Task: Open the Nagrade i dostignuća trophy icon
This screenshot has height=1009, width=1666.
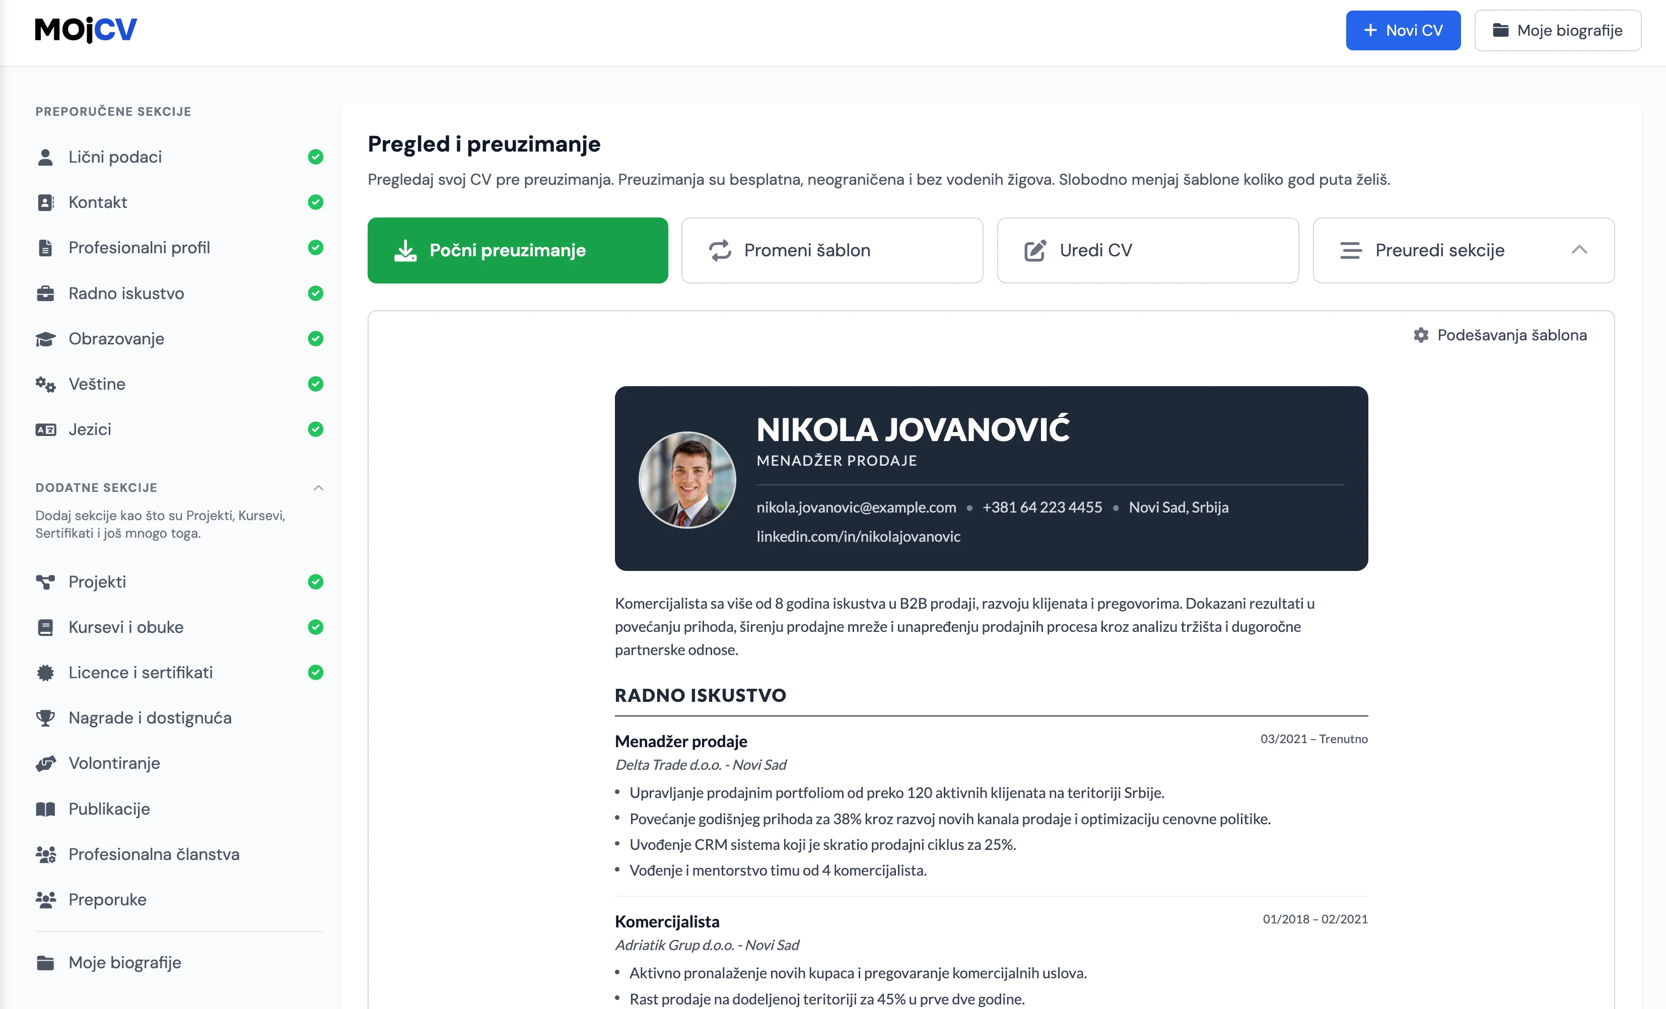Action: point(45,717)
